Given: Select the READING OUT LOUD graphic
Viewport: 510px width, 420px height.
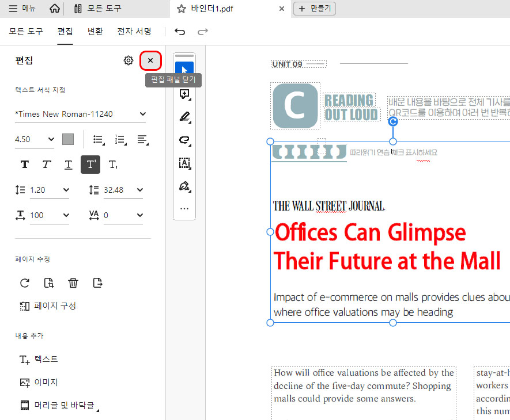Looking at the screenshot, I should pos(352,108).
